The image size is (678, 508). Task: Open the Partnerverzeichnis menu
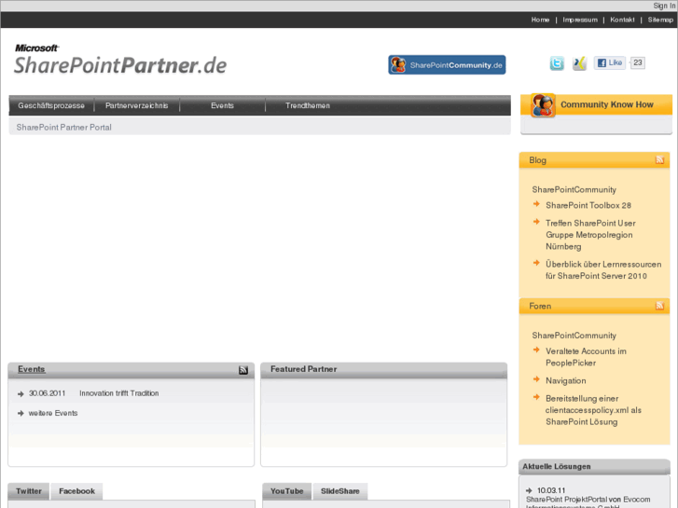[137, 105]
